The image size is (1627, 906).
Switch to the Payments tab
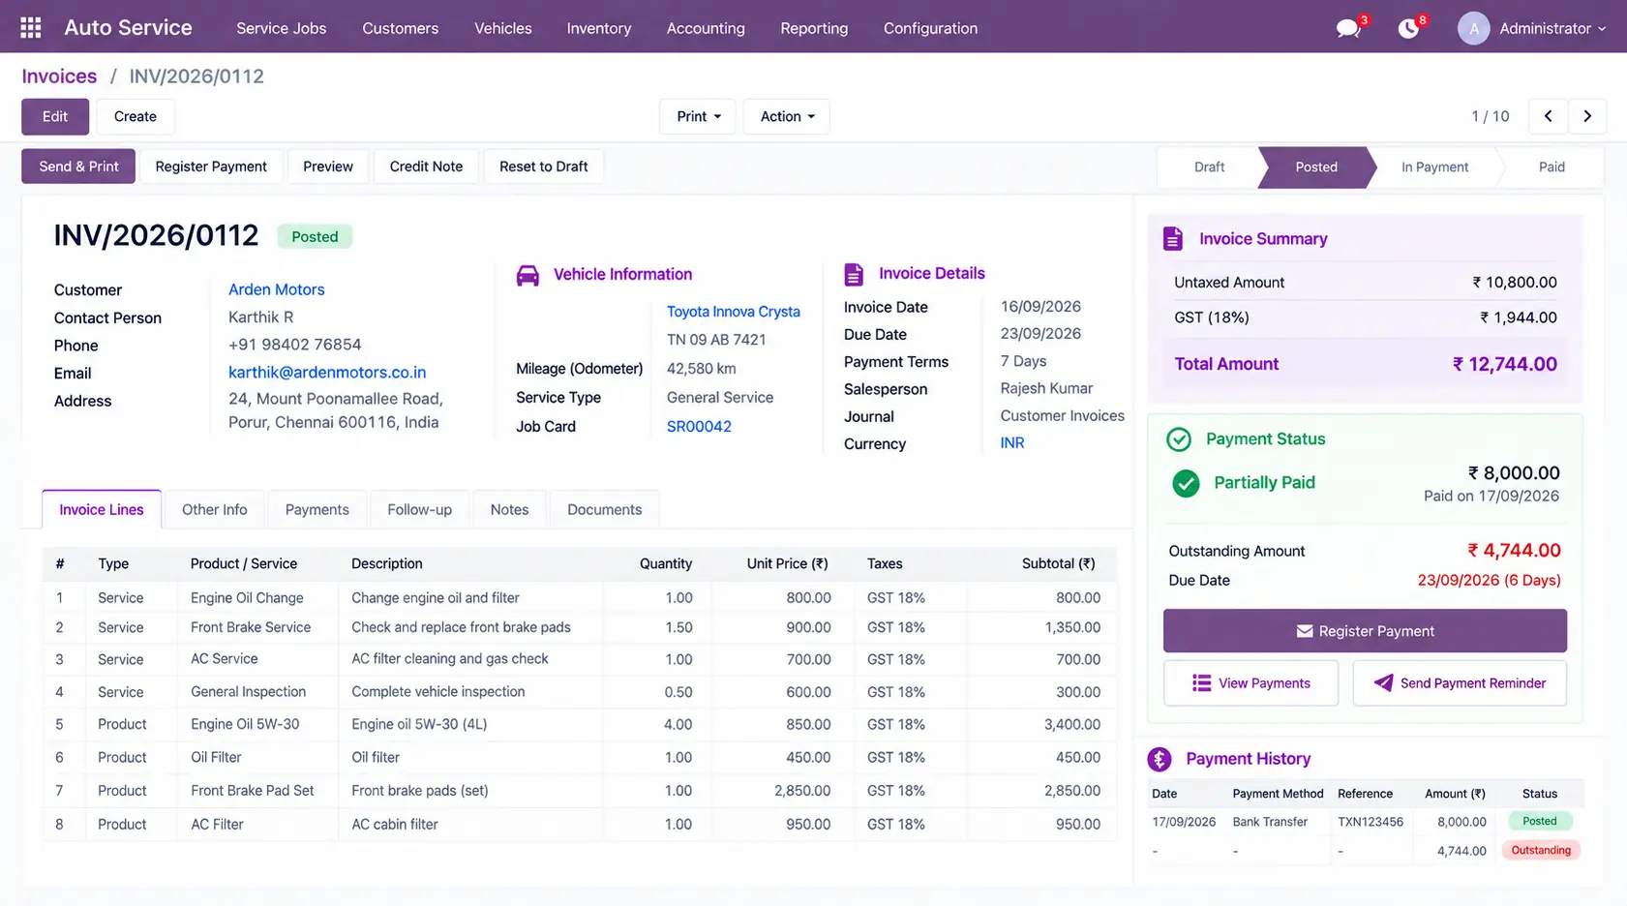pyautogui.click(x=317, y=509)
